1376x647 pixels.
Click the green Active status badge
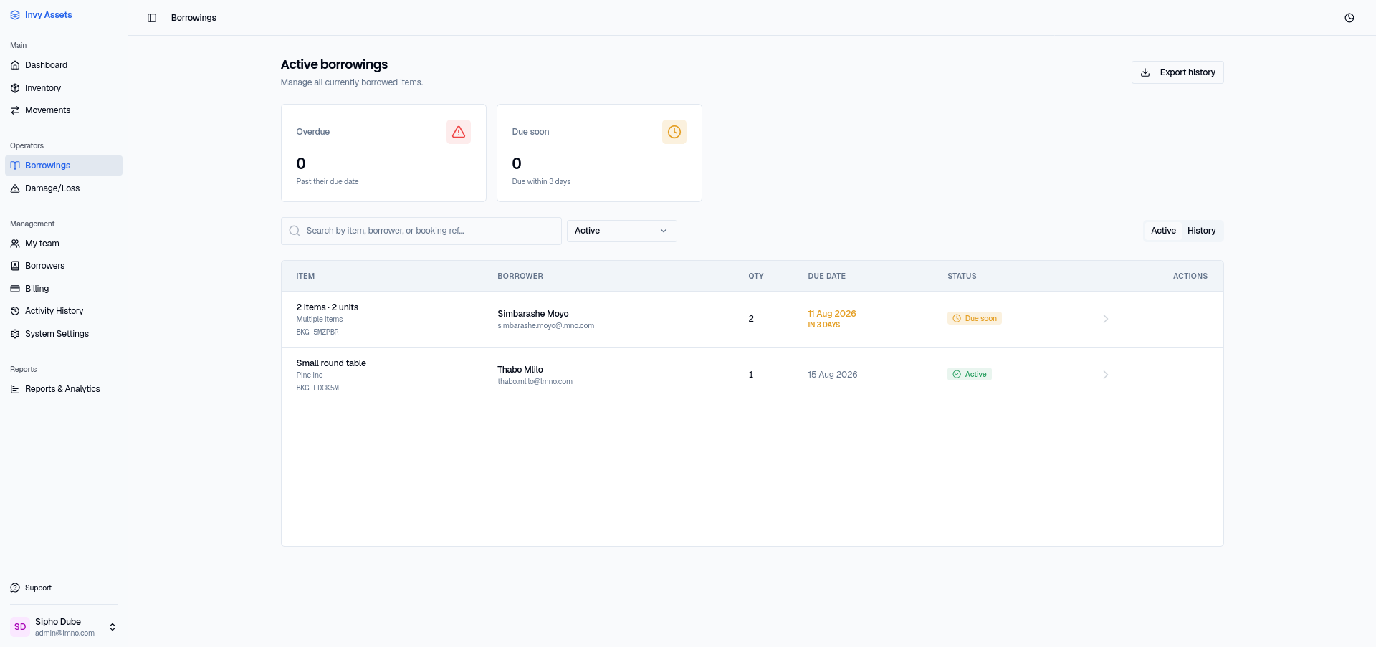click(970, 374)
